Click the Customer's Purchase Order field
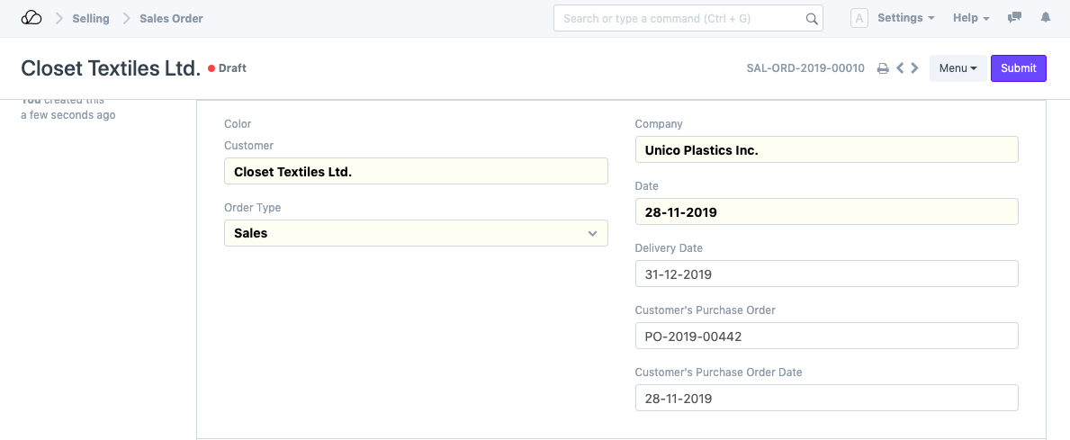 tap(826, 336)
